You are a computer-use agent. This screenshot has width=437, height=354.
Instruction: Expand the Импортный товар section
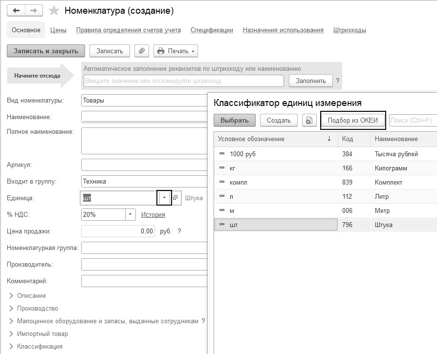42,334
